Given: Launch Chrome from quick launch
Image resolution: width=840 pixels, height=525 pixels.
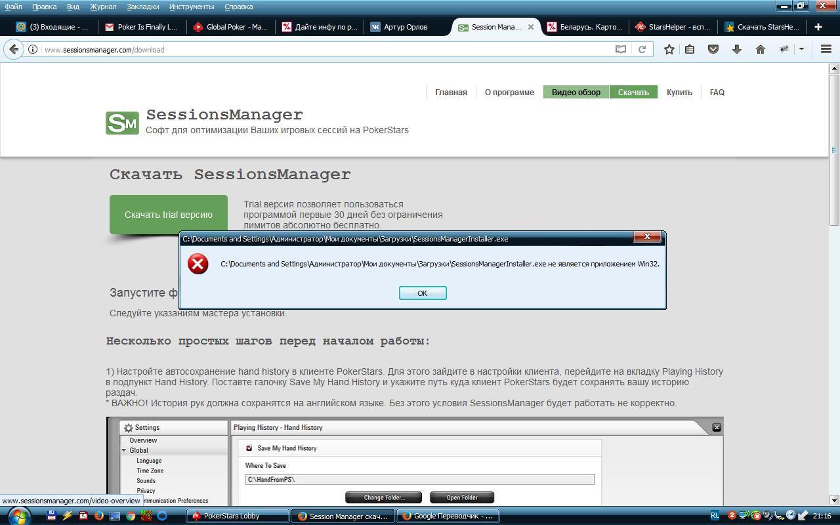Looking at the screenshot, I should (x=131, y=516).
